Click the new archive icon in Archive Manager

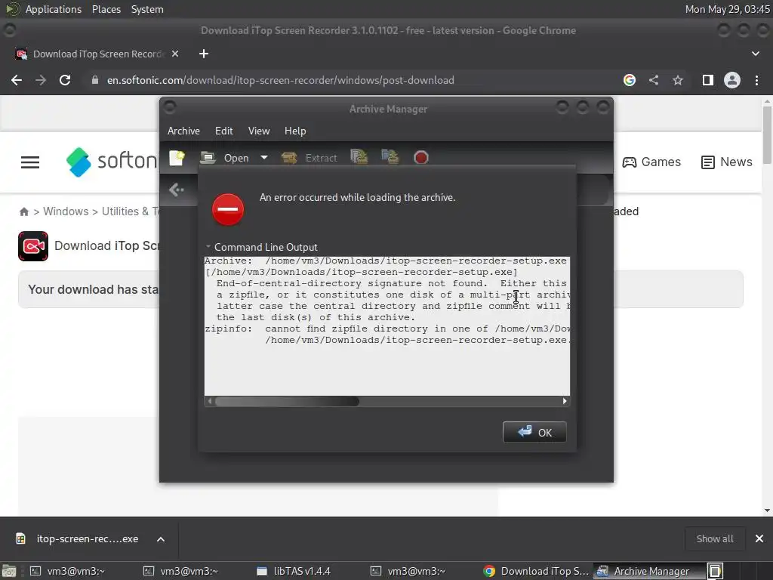(177, 158)
